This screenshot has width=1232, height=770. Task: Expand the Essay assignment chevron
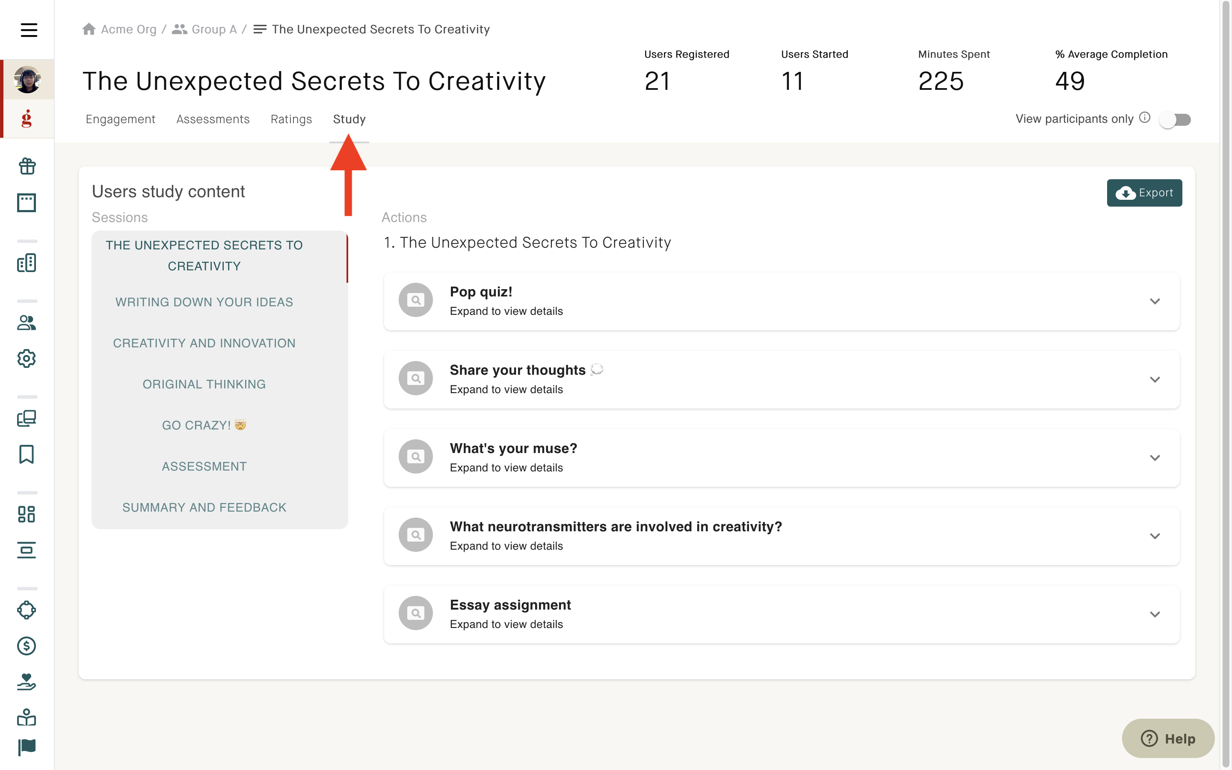[x=1155, y=614]
